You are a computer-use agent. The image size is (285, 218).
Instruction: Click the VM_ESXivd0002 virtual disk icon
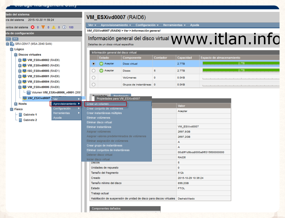coord(24,60)
